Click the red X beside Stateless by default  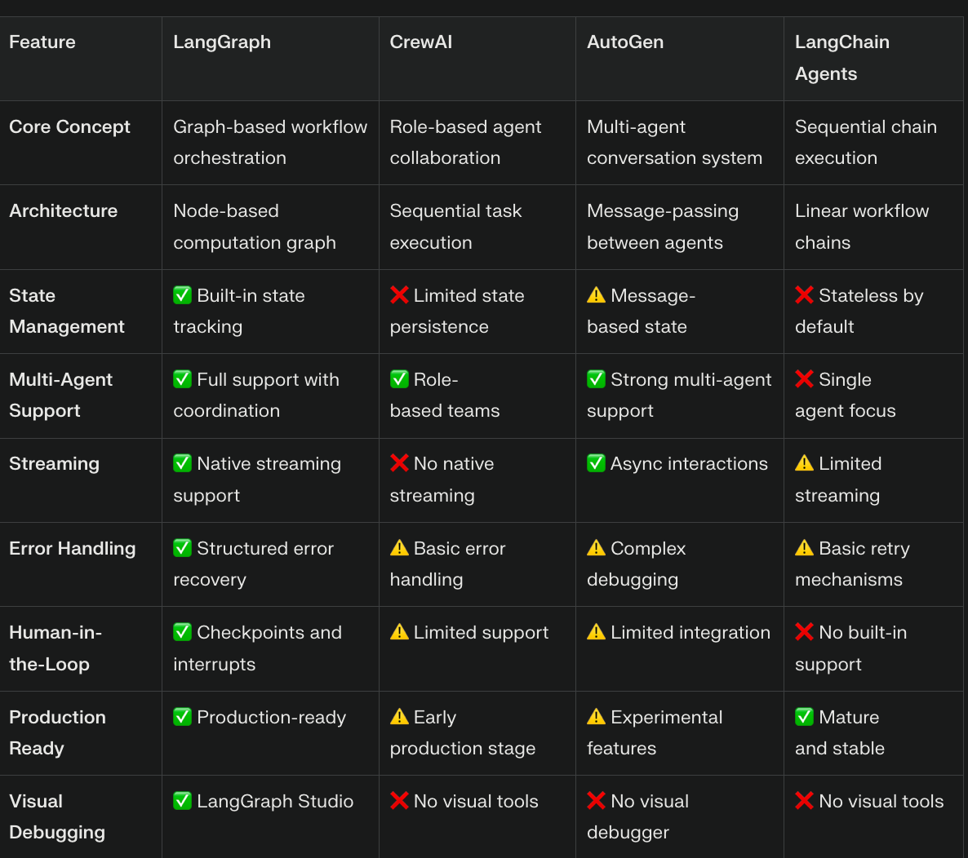pos(804,295)
